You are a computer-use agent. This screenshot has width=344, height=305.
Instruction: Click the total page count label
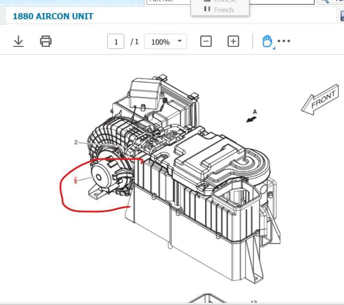134,42
